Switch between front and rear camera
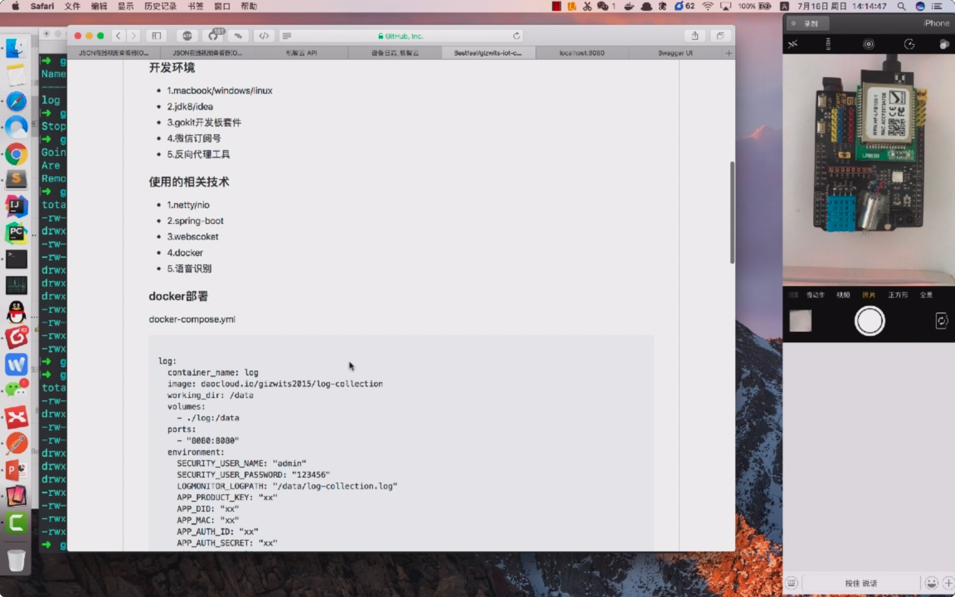 [x=941, y=321]
